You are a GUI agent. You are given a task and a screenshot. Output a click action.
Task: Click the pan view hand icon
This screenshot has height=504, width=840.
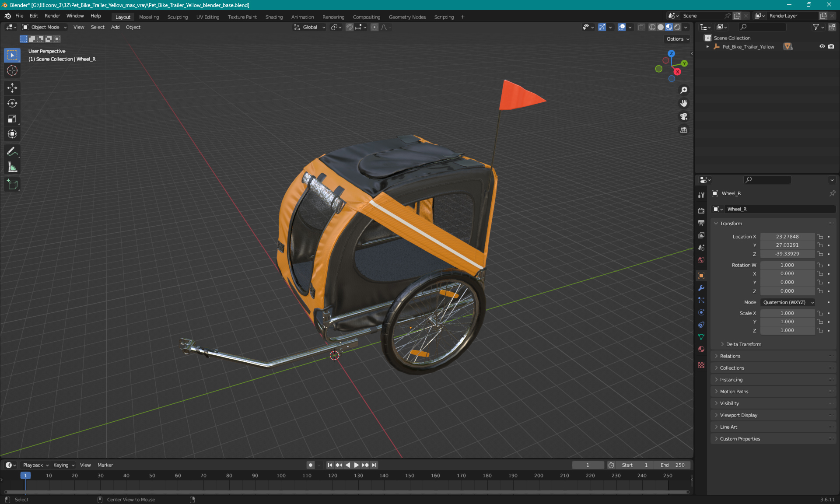(x=684, y=103)
